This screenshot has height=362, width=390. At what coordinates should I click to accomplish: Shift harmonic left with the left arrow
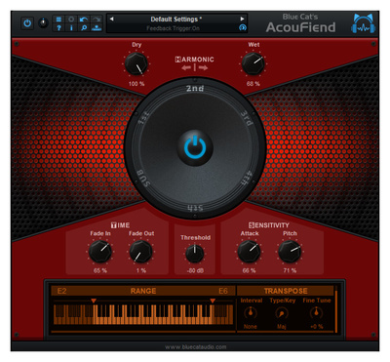click(186, 67)
